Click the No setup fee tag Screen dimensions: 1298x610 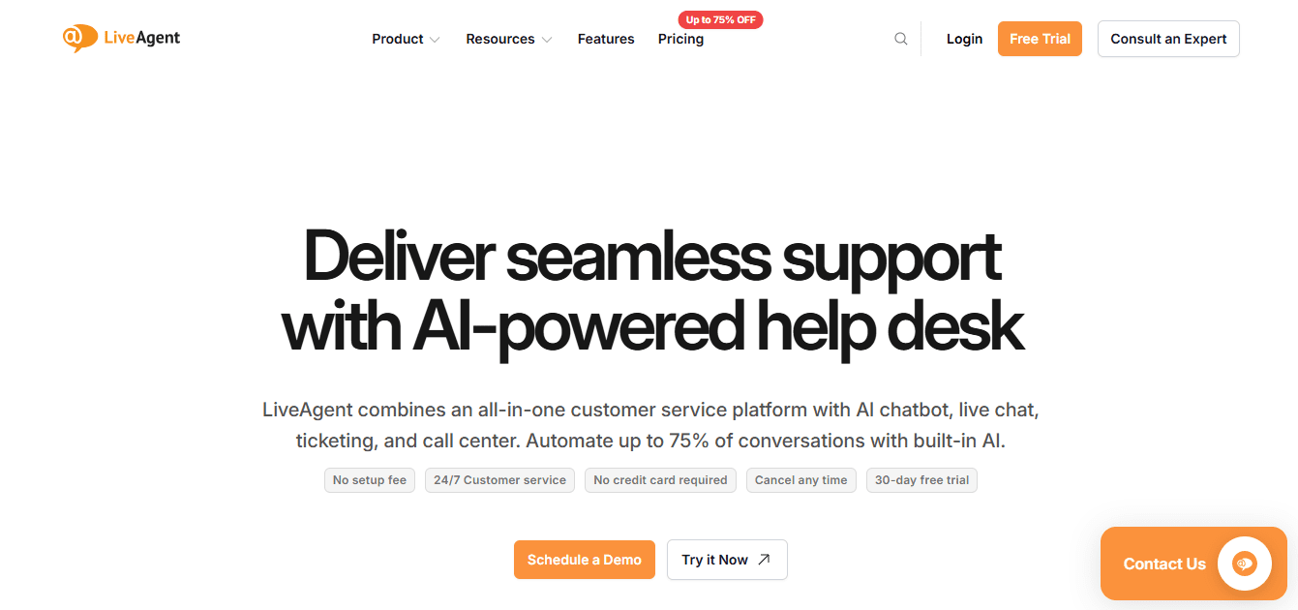click(370, 480)
